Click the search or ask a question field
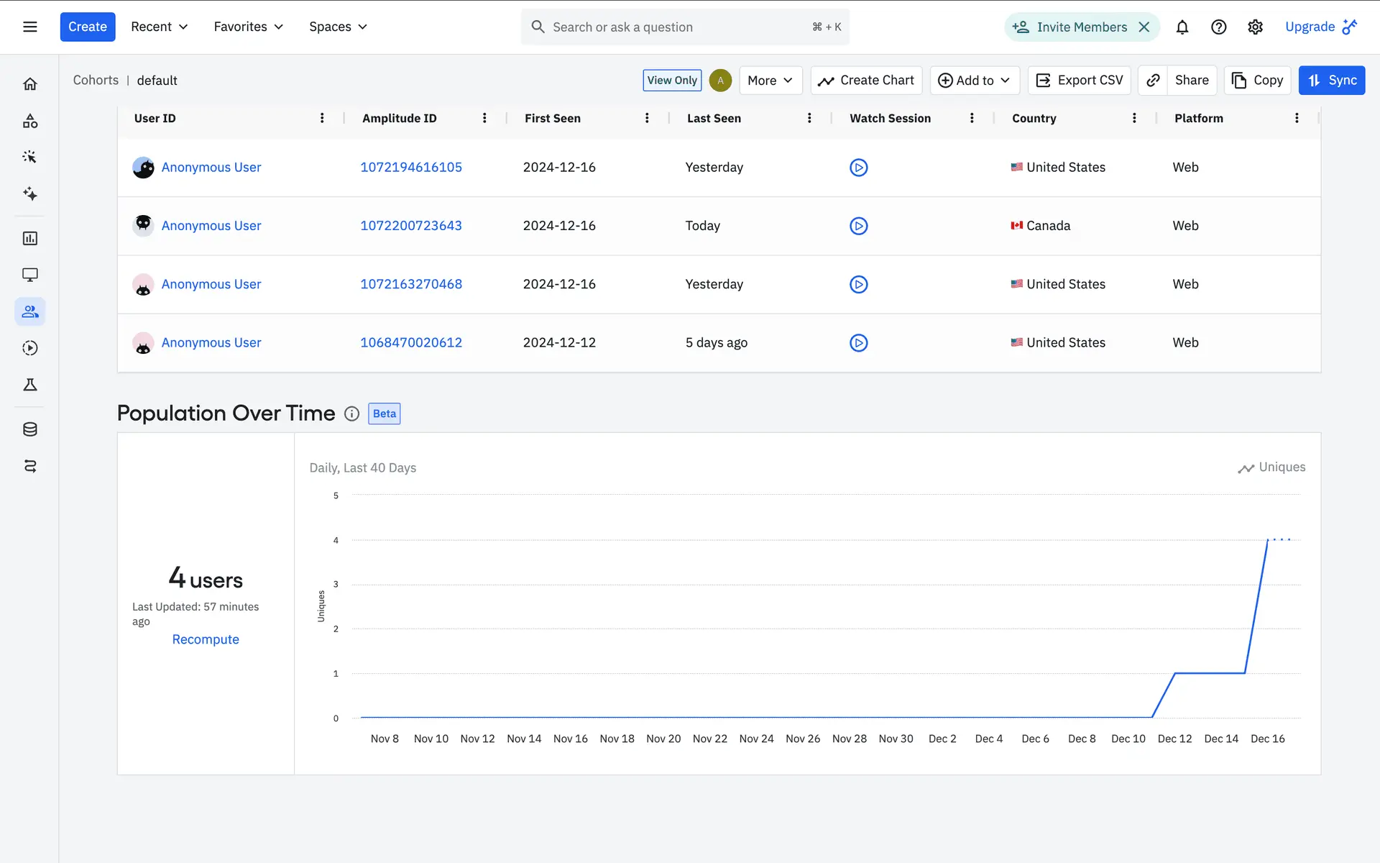 [676, 27]
